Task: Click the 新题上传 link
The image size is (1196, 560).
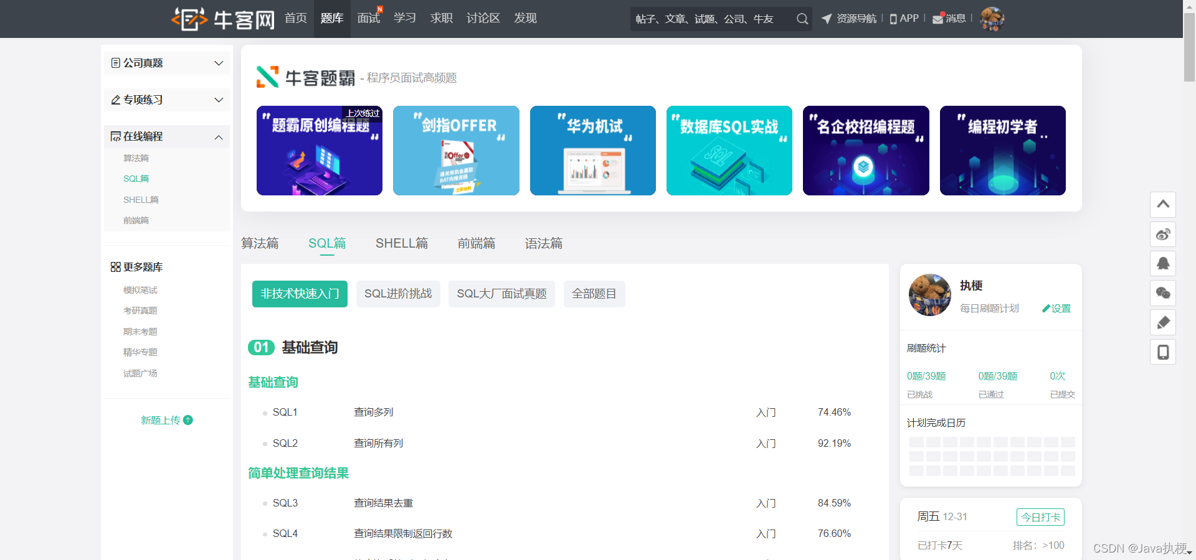Action: (x=161, y=420)
